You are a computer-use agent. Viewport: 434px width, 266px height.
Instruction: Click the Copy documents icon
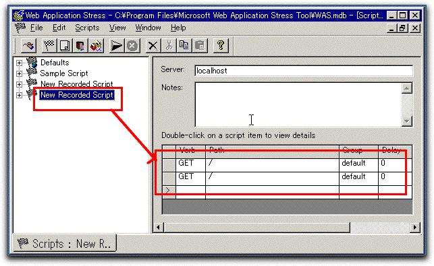click(184, 46)
